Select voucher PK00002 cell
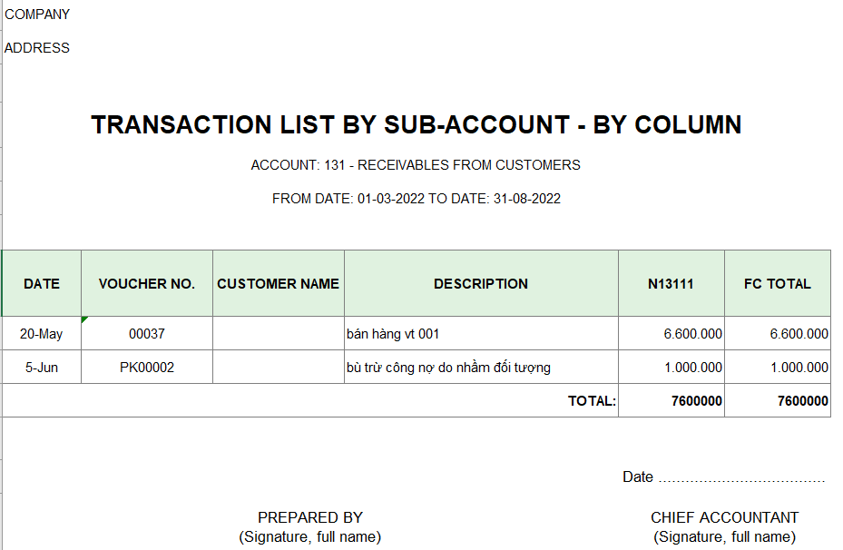The height and width of the screenshot is (550, 843). click(x=147, y=368)
